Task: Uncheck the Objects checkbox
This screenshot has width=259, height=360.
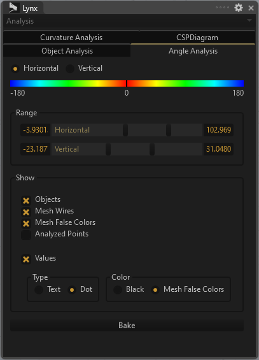Action: point(26,201)
